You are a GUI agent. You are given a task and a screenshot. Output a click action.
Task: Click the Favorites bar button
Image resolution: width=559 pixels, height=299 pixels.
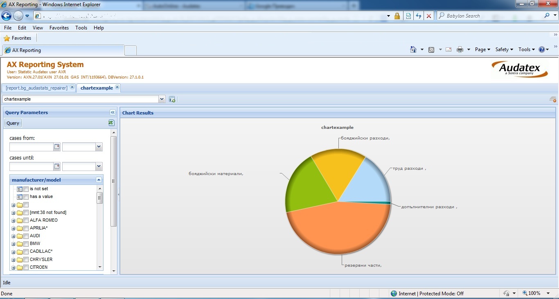pyautogui.click(x=18, y=38)
